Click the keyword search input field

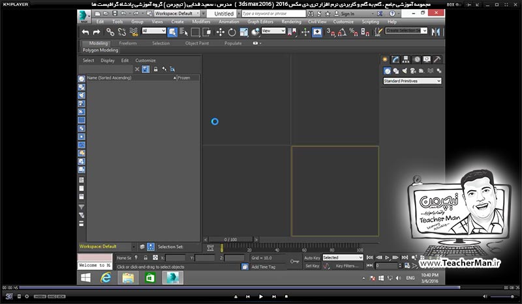[273, 14]
